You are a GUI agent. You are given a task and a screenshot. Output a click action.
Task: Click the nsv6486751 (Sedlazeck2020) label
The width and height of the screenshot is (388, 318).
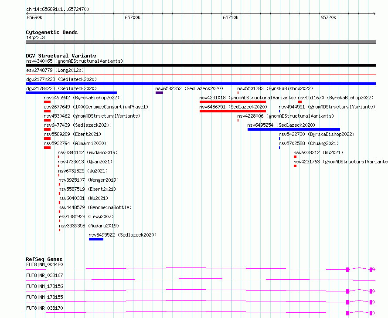click(233, 107)
